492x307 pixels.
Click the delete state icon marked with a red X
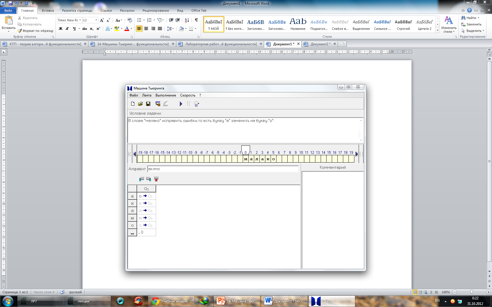156,179
